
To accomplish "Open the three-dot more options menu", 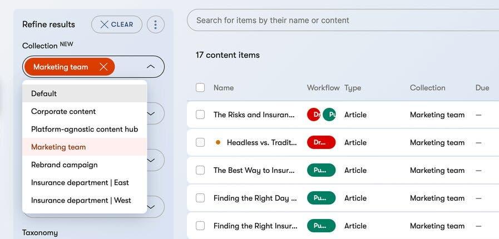I will click(x=156, y=24).
